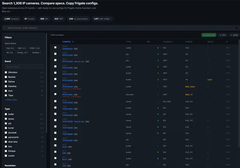240x168 pixels.
Task: Click CFG badge beside PPIC44020
Action: pos(76,68)
